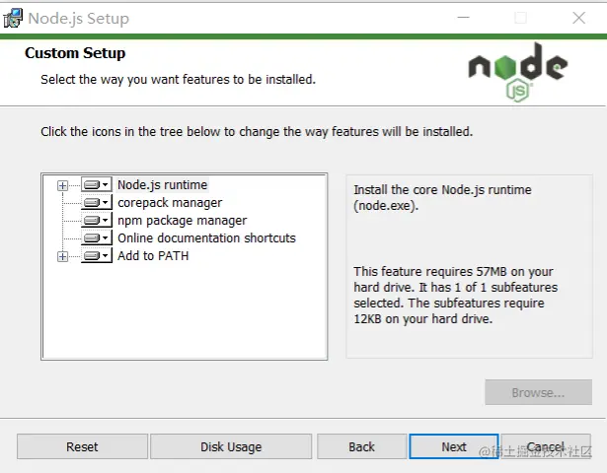Click the Node.js logo in the header
The image size is (607, 473).
518,72
